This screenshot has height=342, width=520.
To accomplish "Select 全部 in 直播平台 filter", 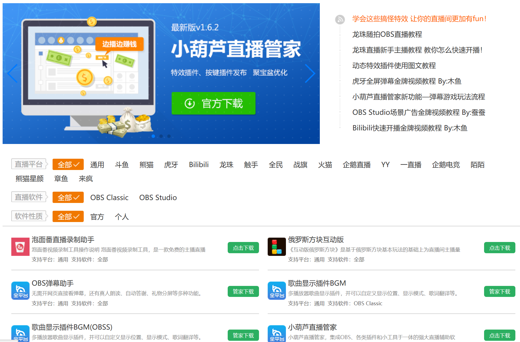I will tap(68, 164).
